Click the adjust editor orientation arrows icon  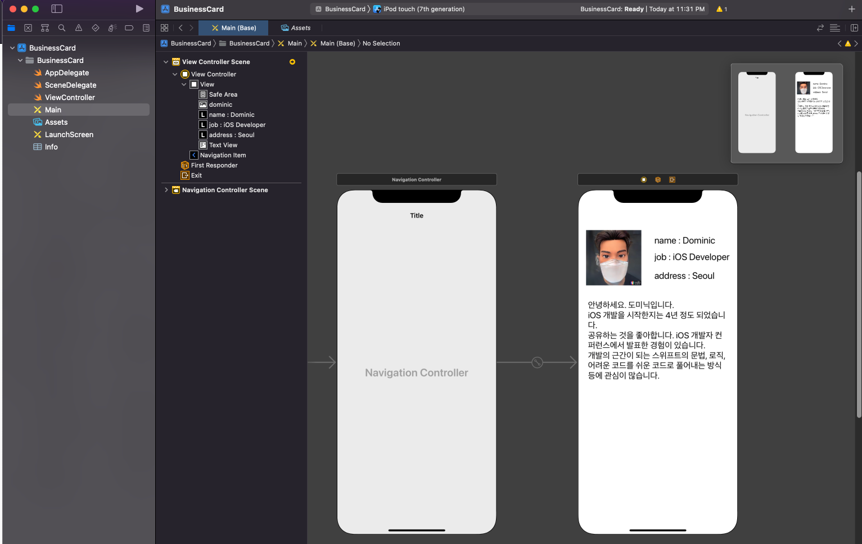820,27
